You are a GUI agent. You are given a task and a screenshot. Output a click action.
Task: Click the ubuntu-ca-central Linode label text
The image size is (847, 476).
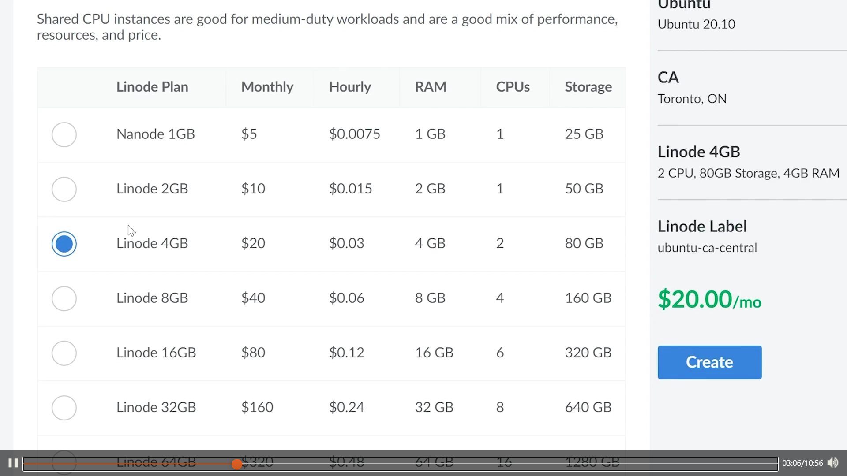(707, 248)
